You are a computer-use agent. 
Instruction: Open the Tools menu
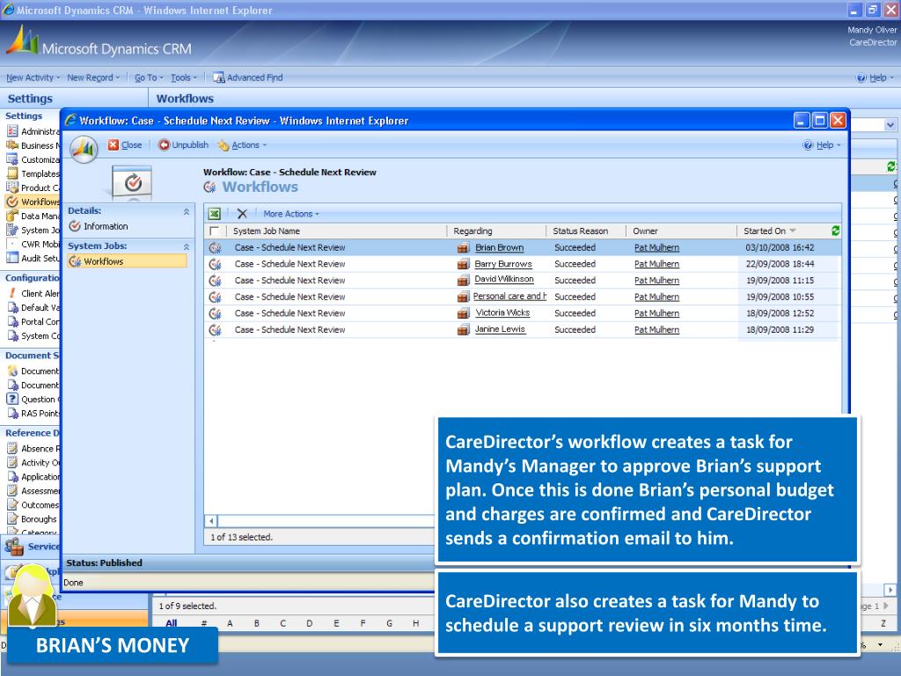click(x=184, y=77)
